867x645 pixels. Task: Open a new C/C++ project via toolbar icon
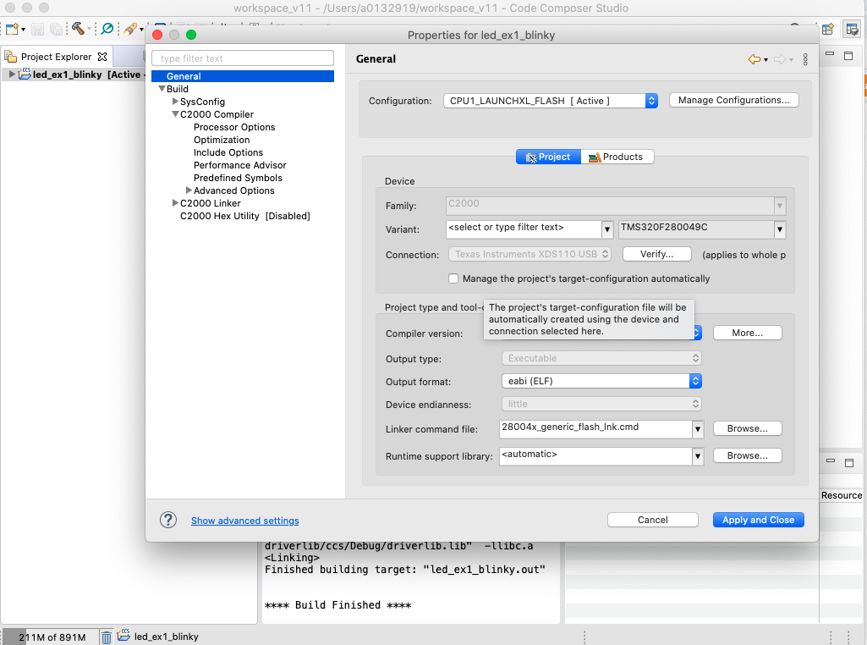point(12,28)
